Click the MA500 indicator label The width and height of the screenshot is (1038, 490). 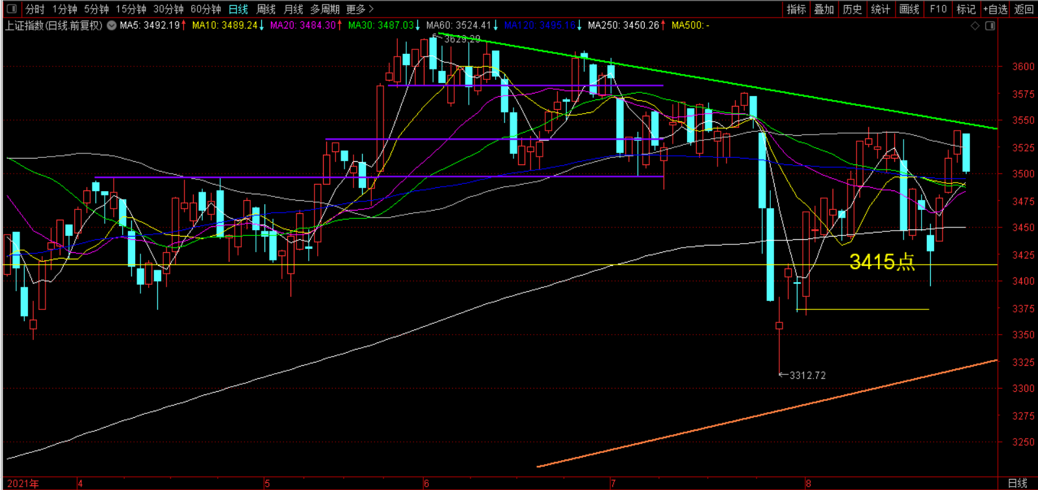(690, 25)
